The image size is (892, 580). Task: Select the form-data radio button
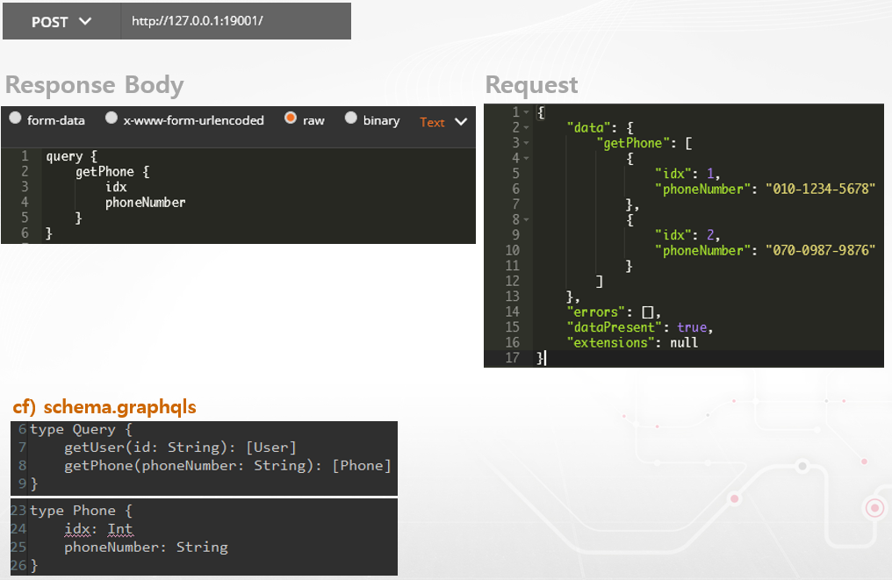click(x=15, y=118)
